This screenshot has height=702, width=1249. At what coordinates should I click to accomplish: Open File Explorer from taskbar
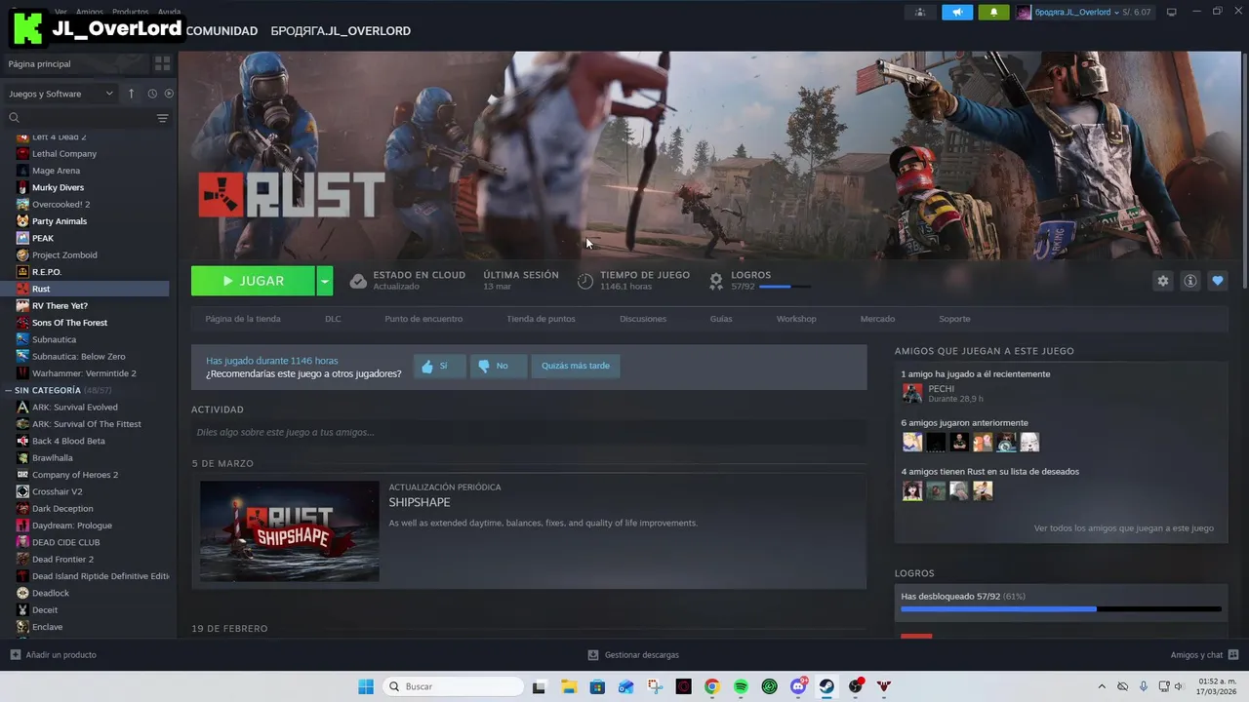pos(569,686)
